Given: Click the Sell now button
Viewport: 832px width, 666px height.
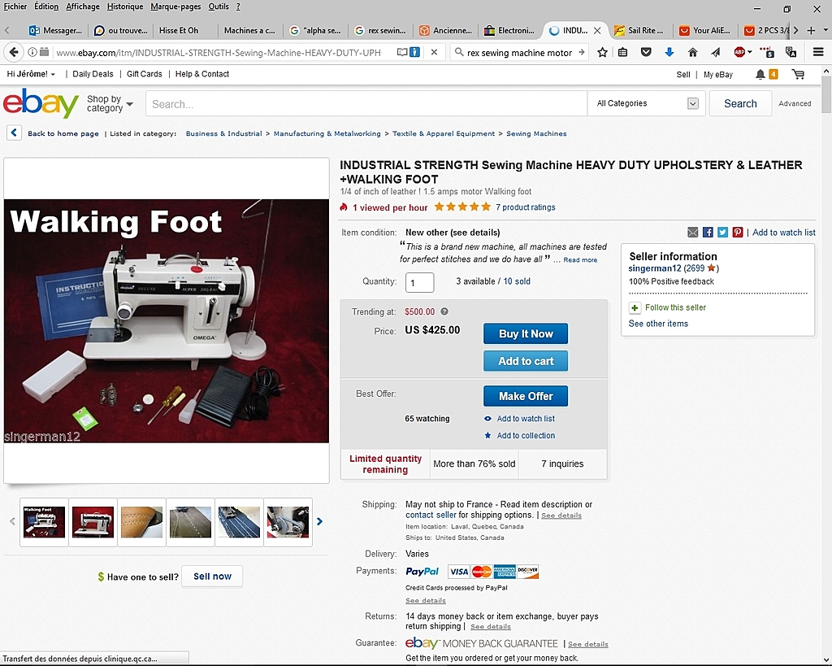Looking at the screenshot, I should click(x=212, y=577).
